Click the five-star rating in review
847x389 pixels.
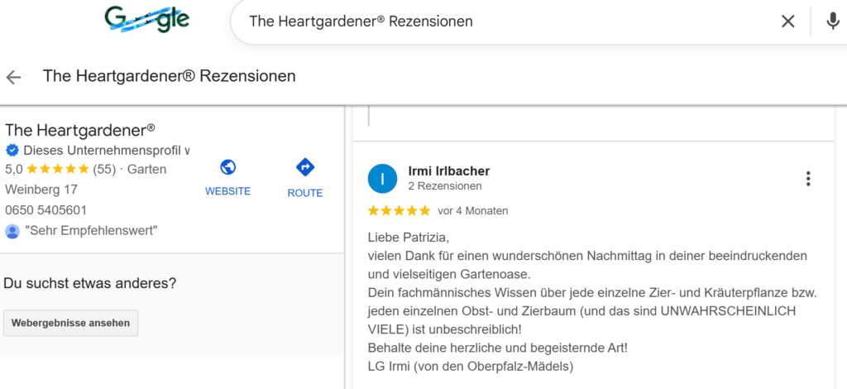pos(400,211)
